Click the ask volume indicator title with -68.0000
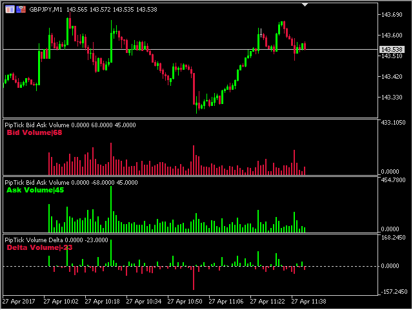 pos(71,182)
